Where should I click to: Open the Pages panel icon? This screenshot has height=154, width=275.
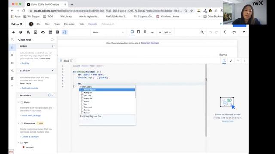coord(35,32)
